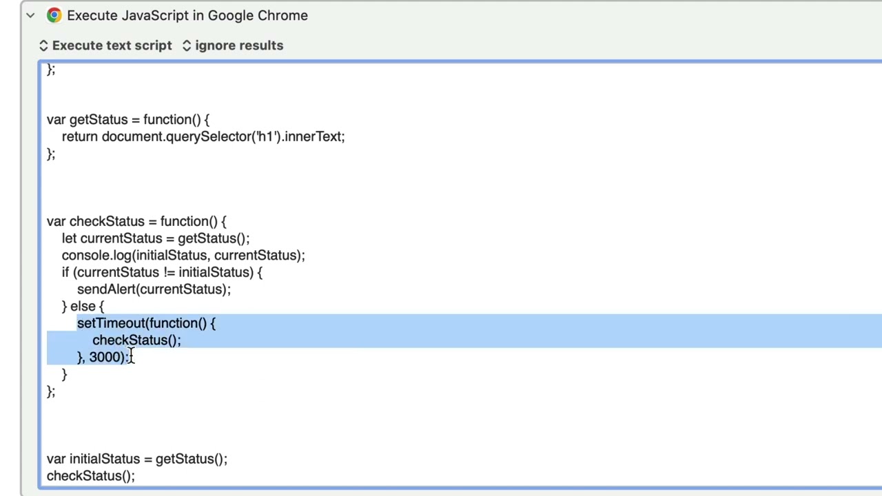Click the } else { line

[x=83, y=307]
